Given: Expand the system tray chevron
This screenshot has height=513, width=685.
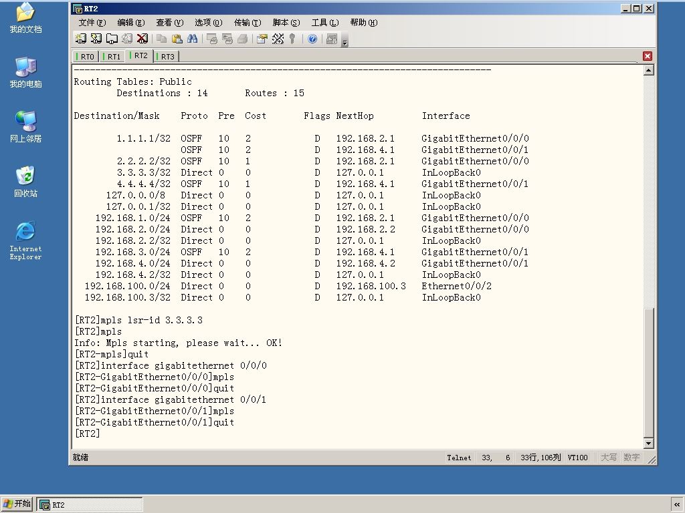Looking at the screenshot, I should pos(677,505).
